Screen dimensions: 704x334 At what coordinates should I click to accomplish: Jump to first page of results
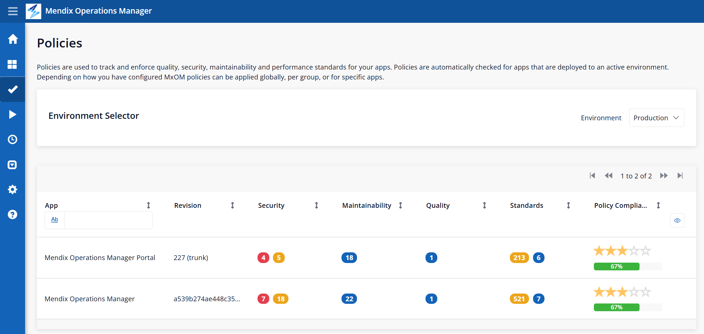592,175
